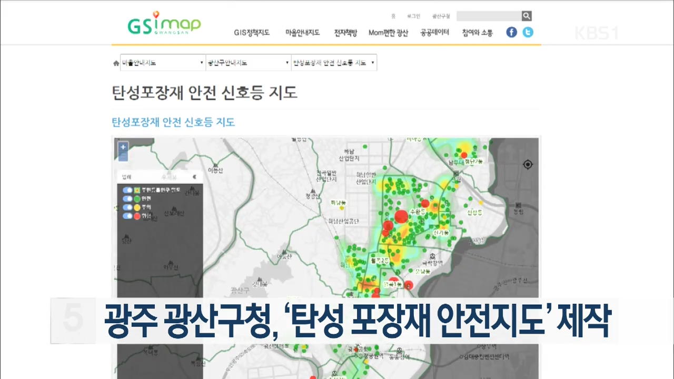Toggle the yellow 주의 layer switch
The width and height of the screenshot is (674, 379).
pyautogui.click(x=127, y=207)
